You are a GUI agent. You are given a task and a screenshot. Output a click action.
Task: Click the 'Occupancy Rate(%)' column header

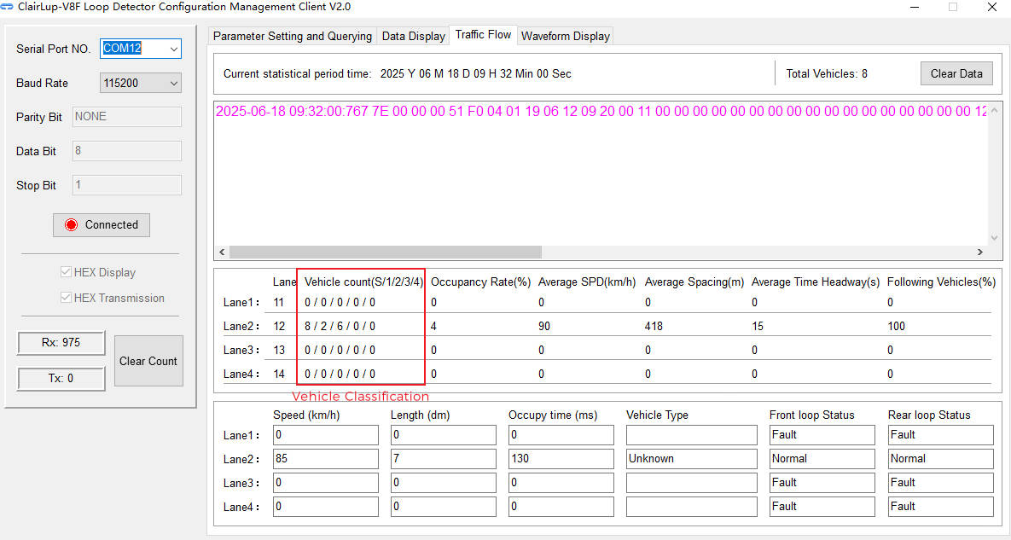(x=481, y=282)
